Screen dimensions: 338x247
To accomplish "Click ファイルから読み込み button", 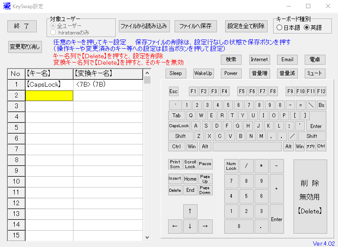I will tap(144, 26).
